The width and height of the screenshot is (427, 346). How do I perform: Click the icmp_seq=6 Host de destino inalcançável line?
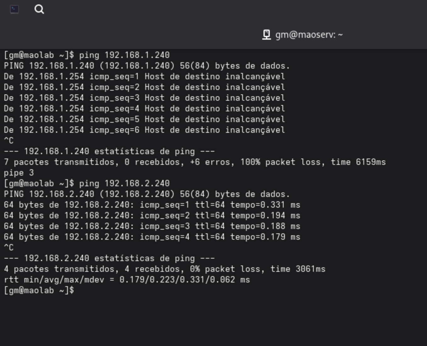tap(144, 130)
